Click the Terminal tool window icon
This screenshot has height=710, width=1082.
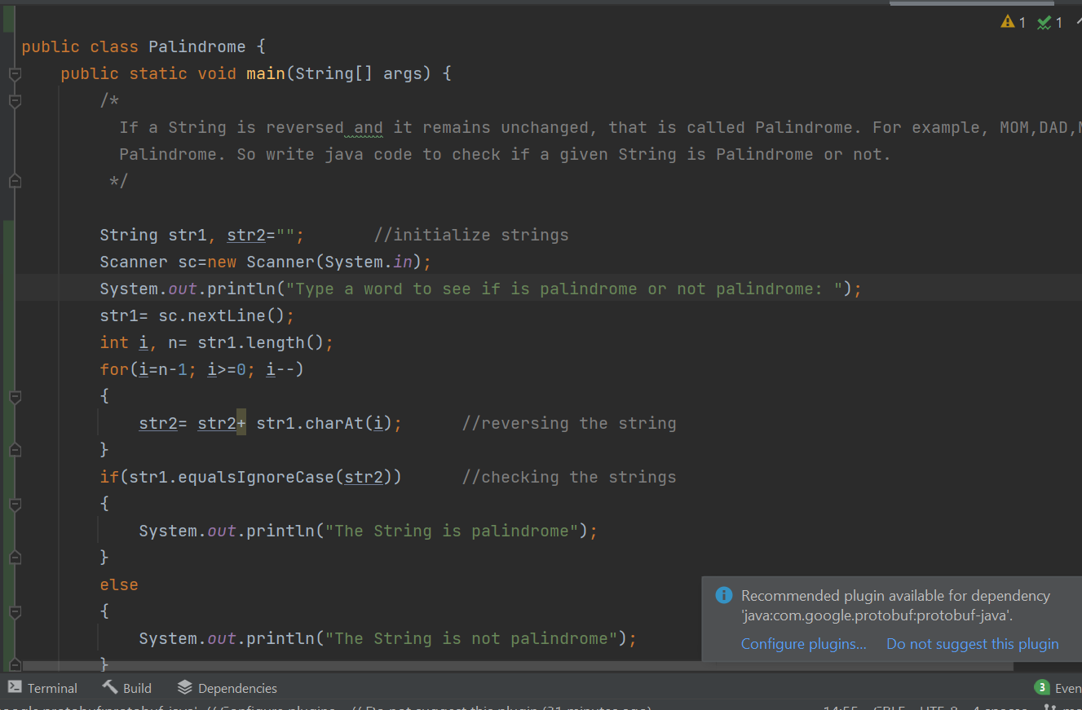click(15, 688)
